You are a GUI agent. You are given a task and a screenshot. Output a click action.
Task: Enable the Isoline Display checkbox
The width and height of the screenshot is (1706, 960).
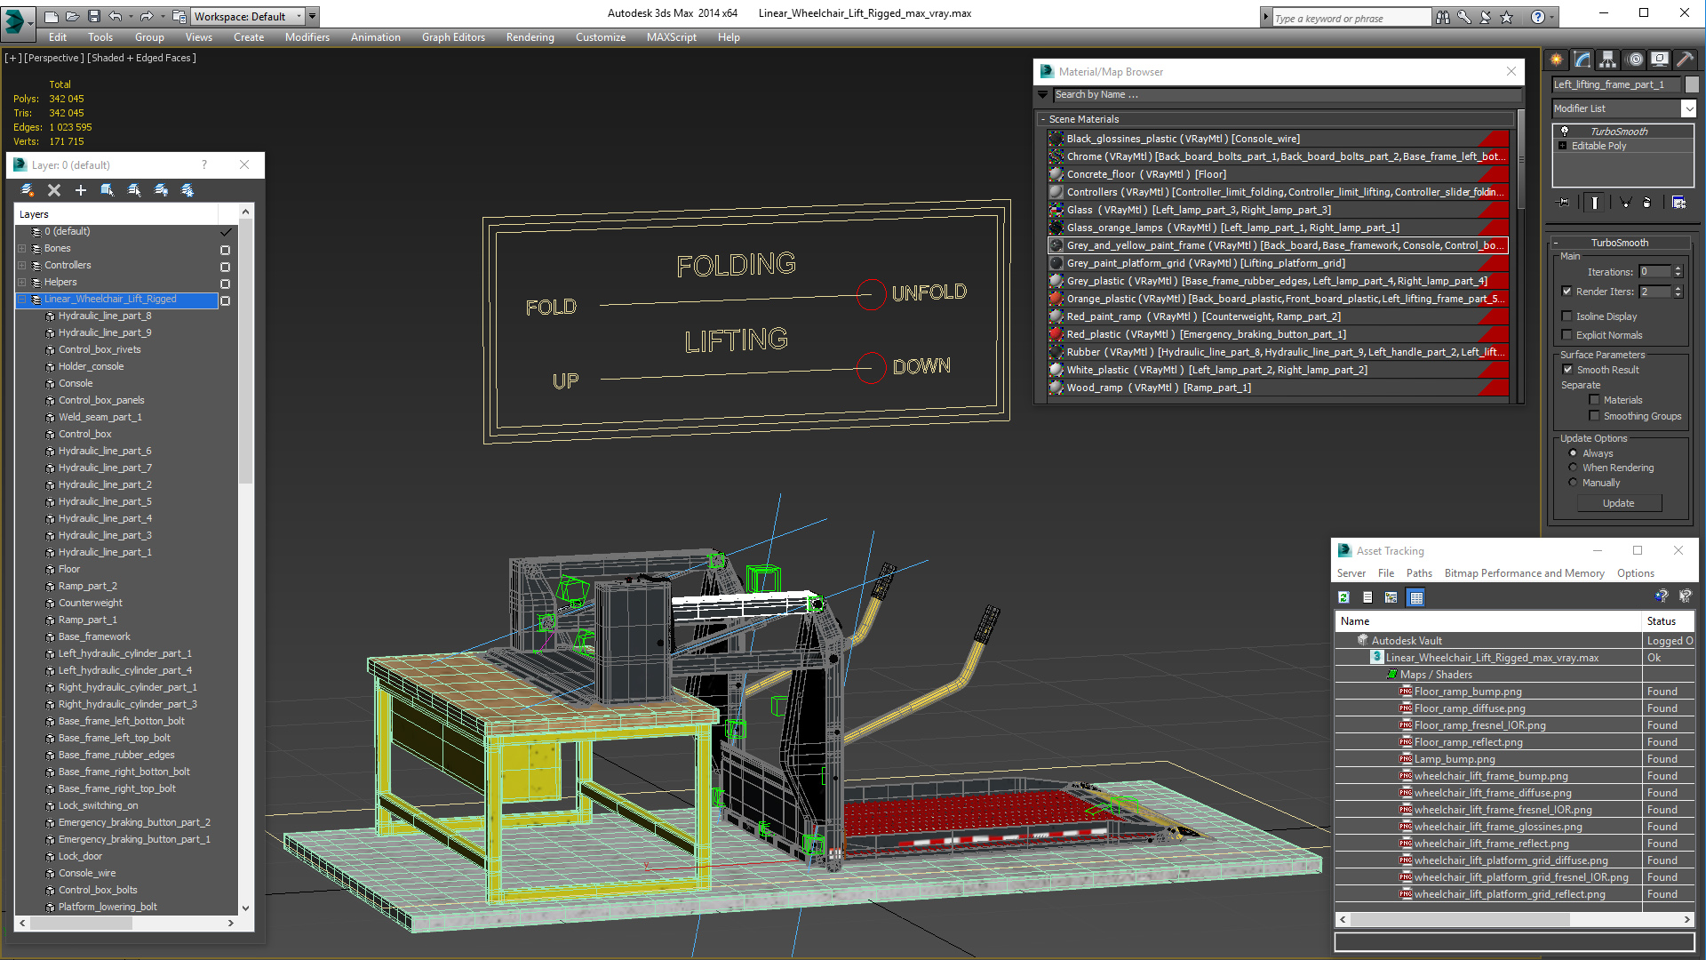[1567, 316]
